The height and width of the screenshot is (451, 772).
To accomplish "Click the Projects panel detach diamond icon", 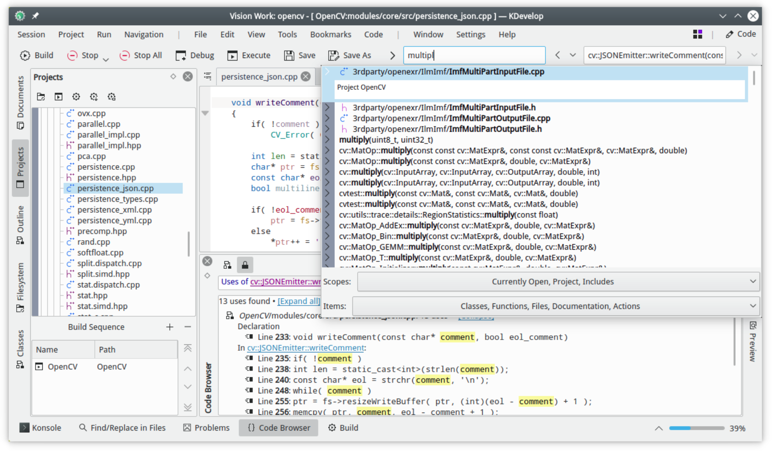I will click(x=173, y=77).
